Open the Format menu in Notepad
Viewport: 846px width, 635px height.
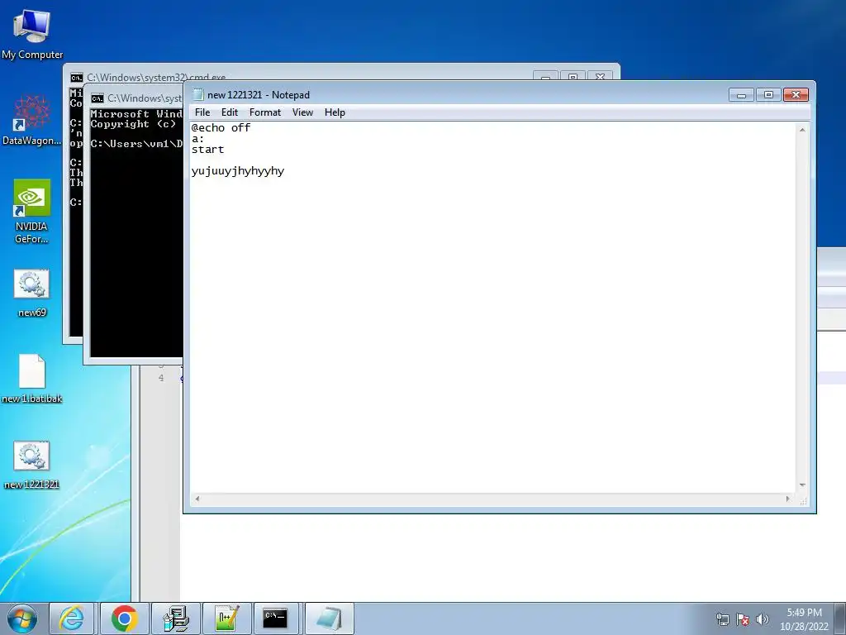click(x=265, y=112)
